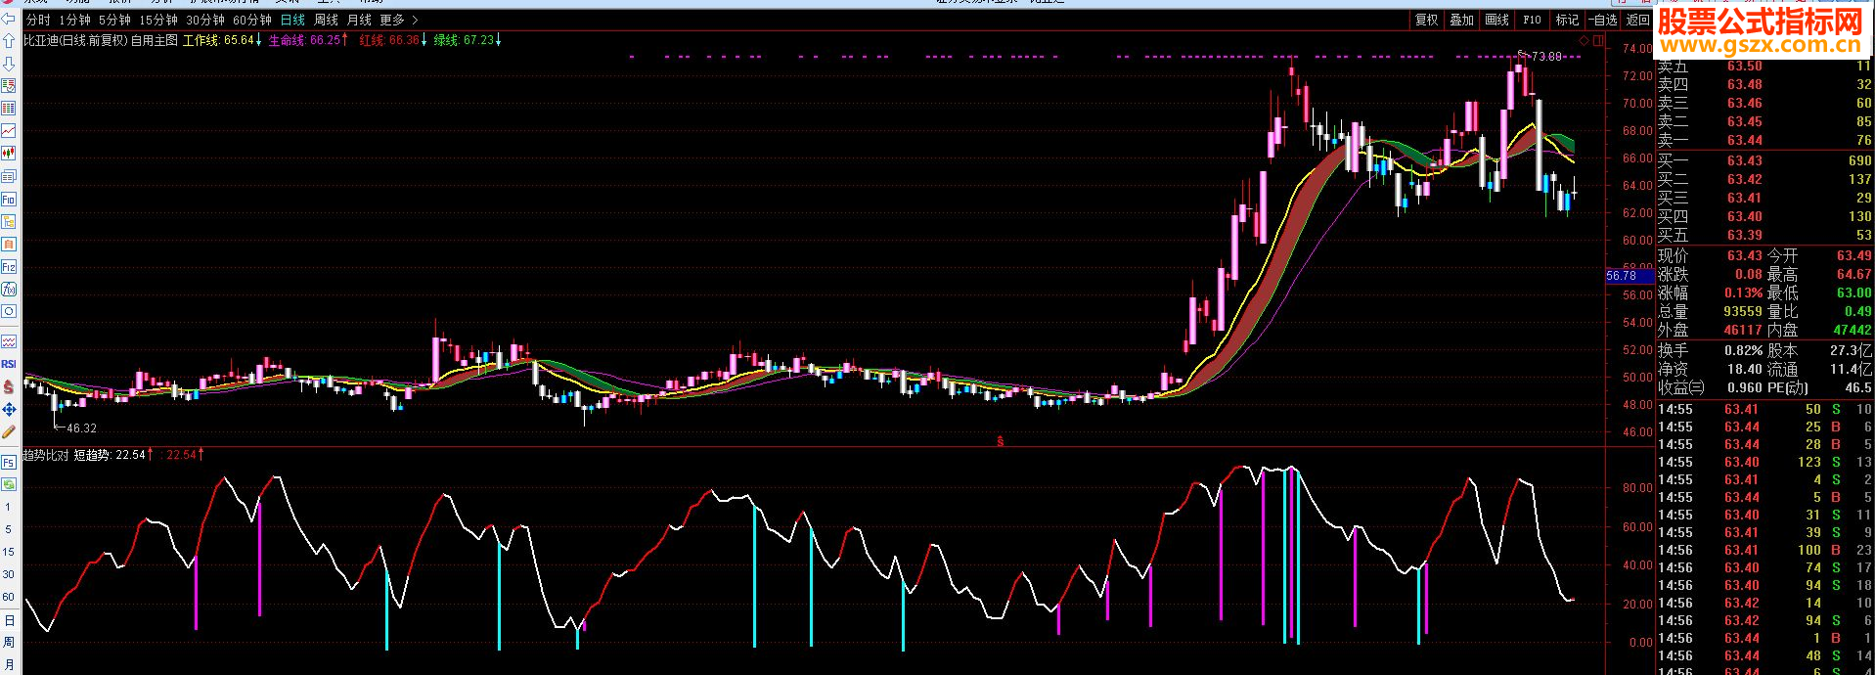Select the RSI indicator icon
This screenshot has height=675, width=1875.
tap(9, 364)
